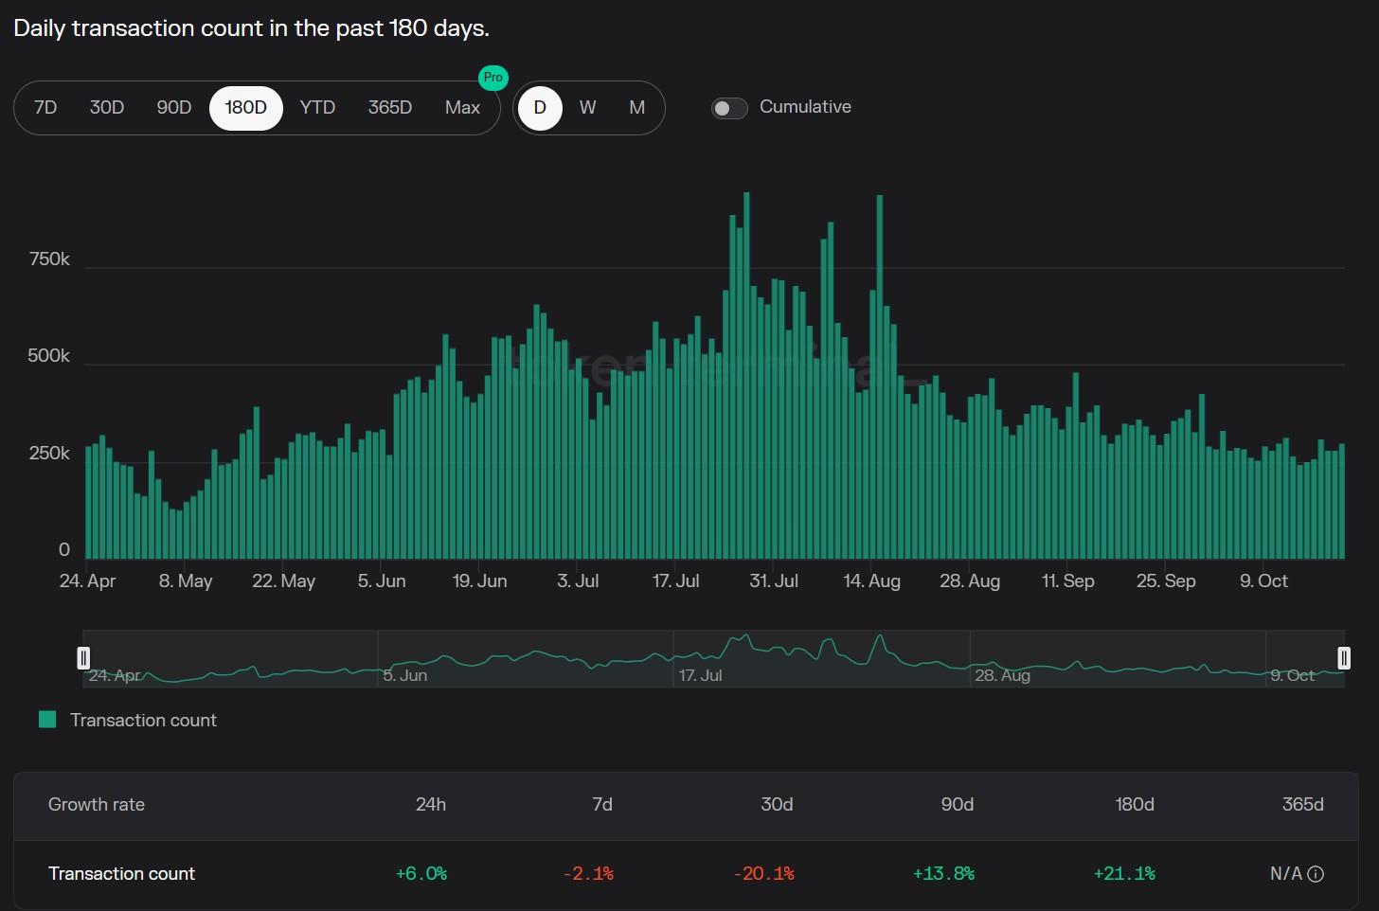Click the 180d growth value +21.1%
Image resolution: width=1379 pixels, height=911 pixels.
click(x=1124, y=873)
